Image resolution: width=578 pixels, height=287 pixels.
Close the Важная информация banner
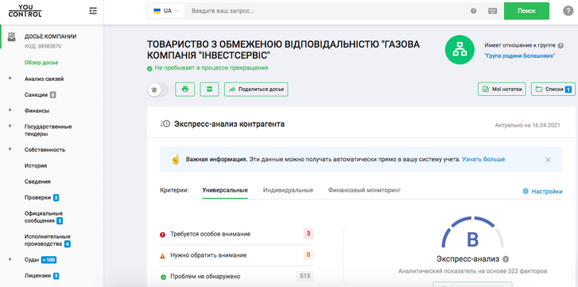548,160
